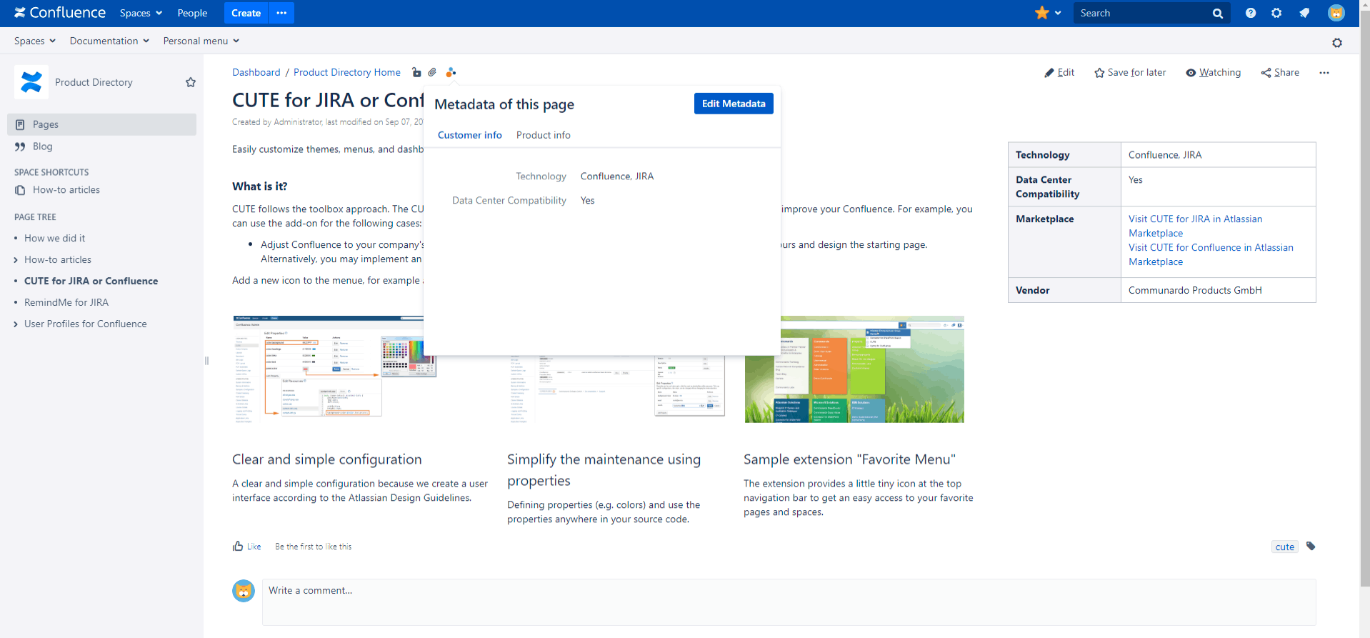Click the Like thumbs-up icon
The image size is (1370, 638).
coord(238,547)
